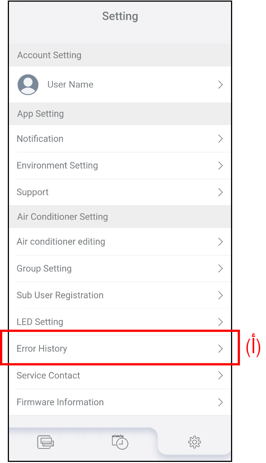266x463 pixels.
Task: Select Sub User Registration
Action: [60, 295]
